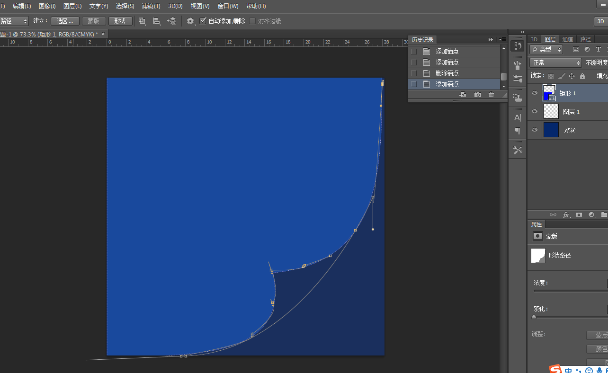Hide the 矩形 1 layer via eye icon
Screen dimensions: 608x373
click(x=535, y=93)
